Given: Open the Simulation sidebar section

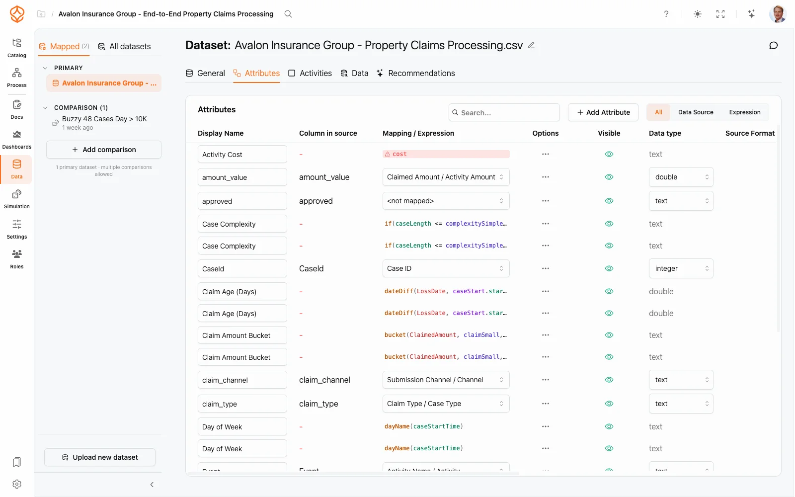Looking at the screenshot, I should click(x=17, y=199).
